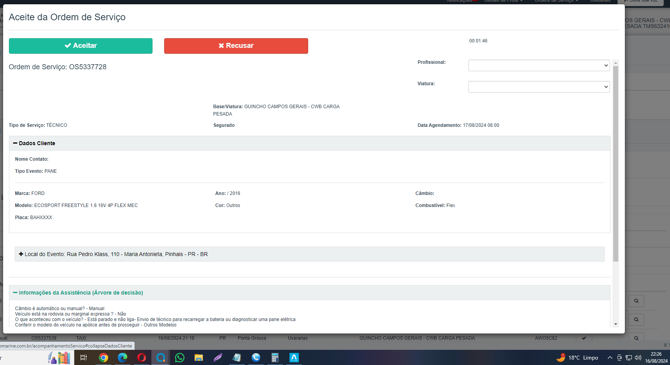This screenshot has height=365, width=670.
Task: Click the Marca FORD text
Action: pyautogui.click(x=30, y=193)
